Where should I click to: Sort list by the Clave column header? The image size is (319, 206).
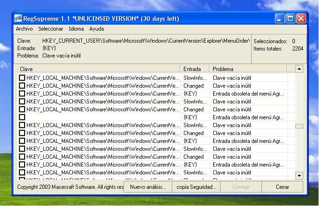[98, 69]
